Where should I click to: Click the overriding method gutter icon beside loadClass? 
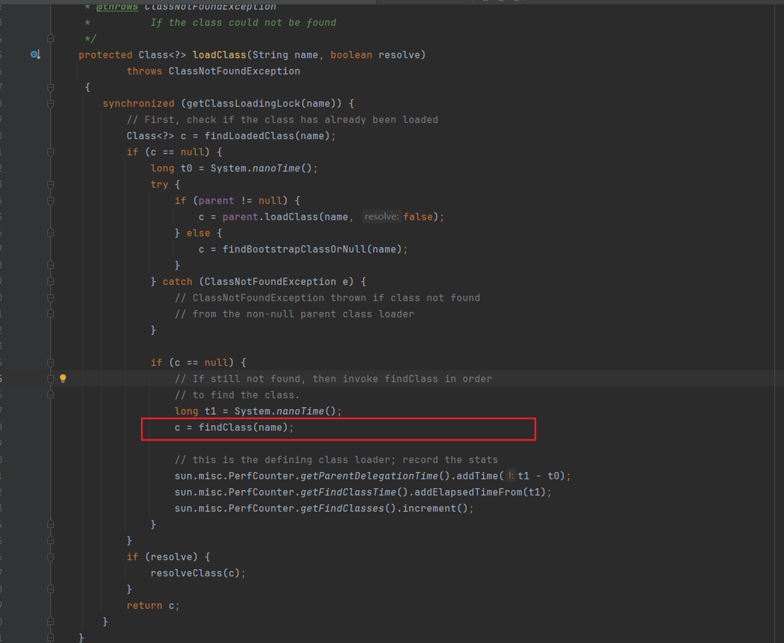click(35, 55)
